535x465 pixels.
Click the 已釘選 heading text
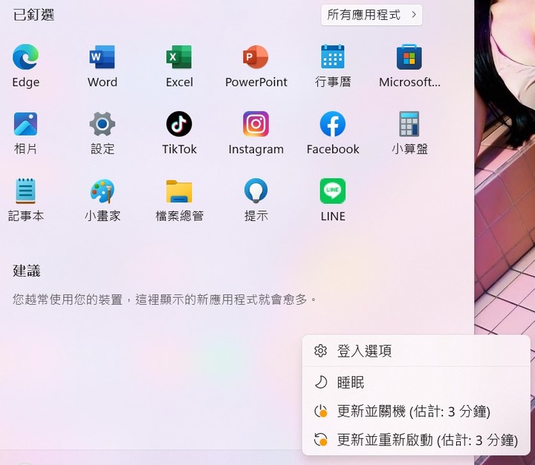33,15
